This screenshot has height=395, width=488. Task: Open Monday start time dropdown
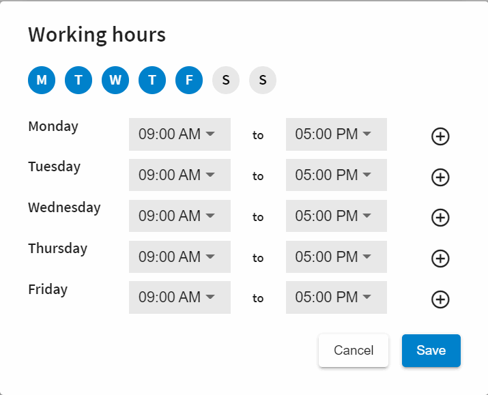pyautogui.click(x=180, y=134)
